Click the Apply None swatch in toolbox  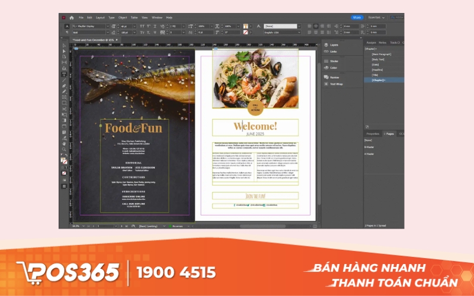(x=64, y=173)
